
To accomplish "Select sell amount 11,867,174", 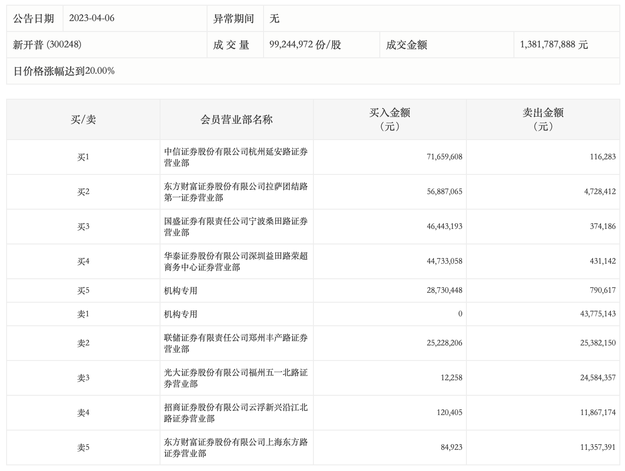I will [x=598, y=413].
